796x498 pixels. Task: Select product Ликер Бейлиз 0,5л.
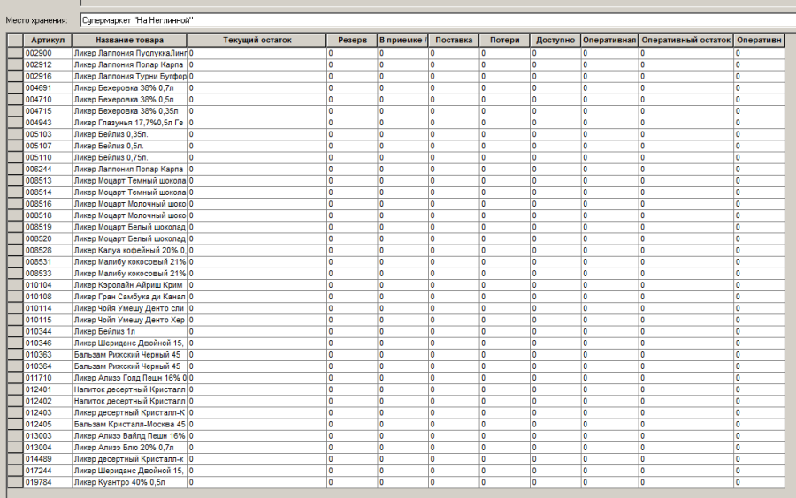point(129,146)
